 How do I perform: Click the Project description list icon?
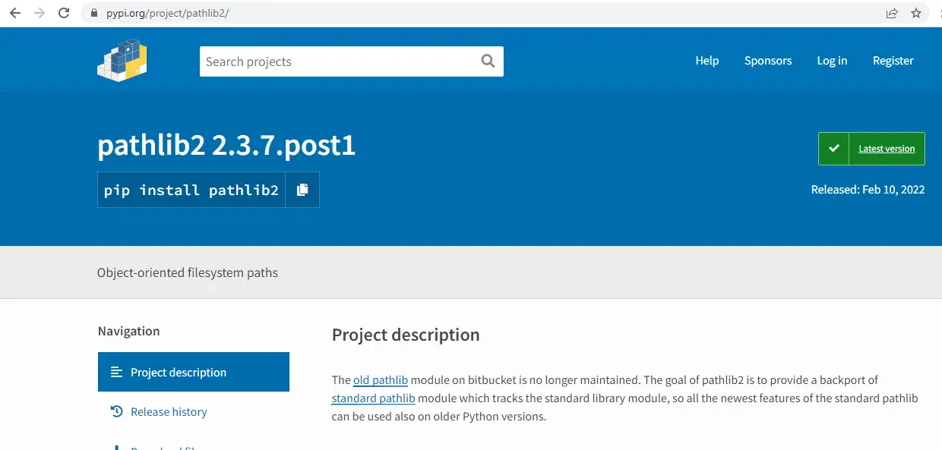tap(116, 372)
